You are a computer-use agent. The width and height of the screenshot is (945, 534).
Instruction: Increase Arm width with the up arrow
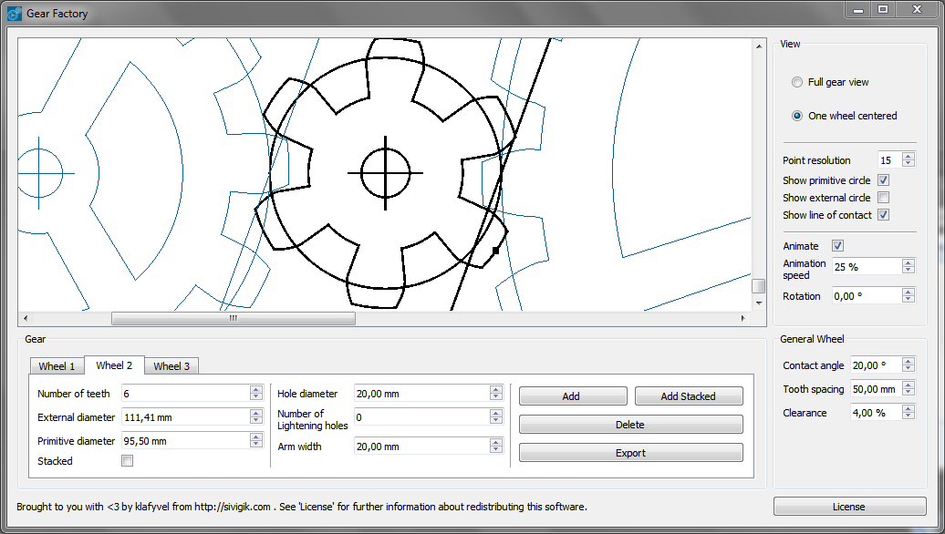pos(496,443)
